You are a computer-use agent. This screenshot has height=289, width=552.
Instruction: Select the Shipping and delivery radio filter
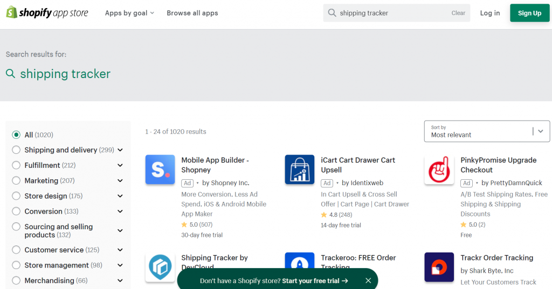pos(16,150)
